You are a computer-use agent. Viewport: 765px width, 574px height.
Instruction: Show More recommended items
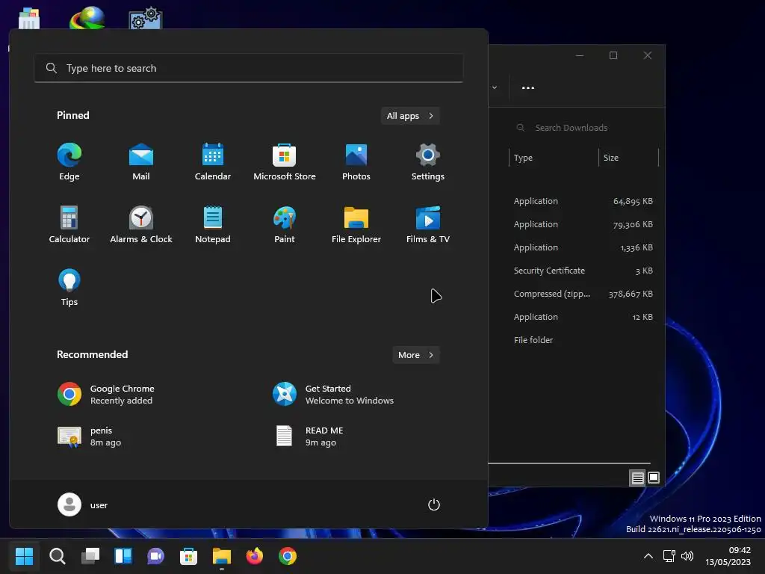click(x=415, y=355)
